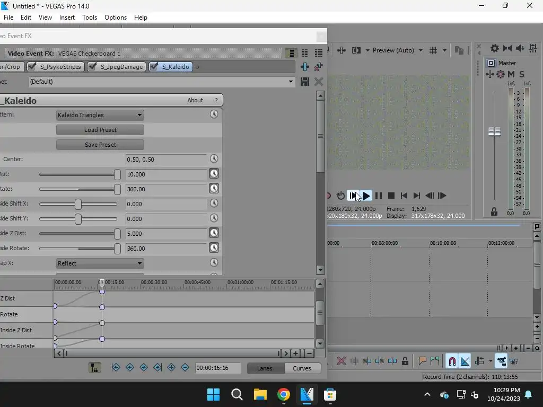Click the Plug-In Chain button in the FX window
This screenshot has width=543, height=407.
coord(305,66)
